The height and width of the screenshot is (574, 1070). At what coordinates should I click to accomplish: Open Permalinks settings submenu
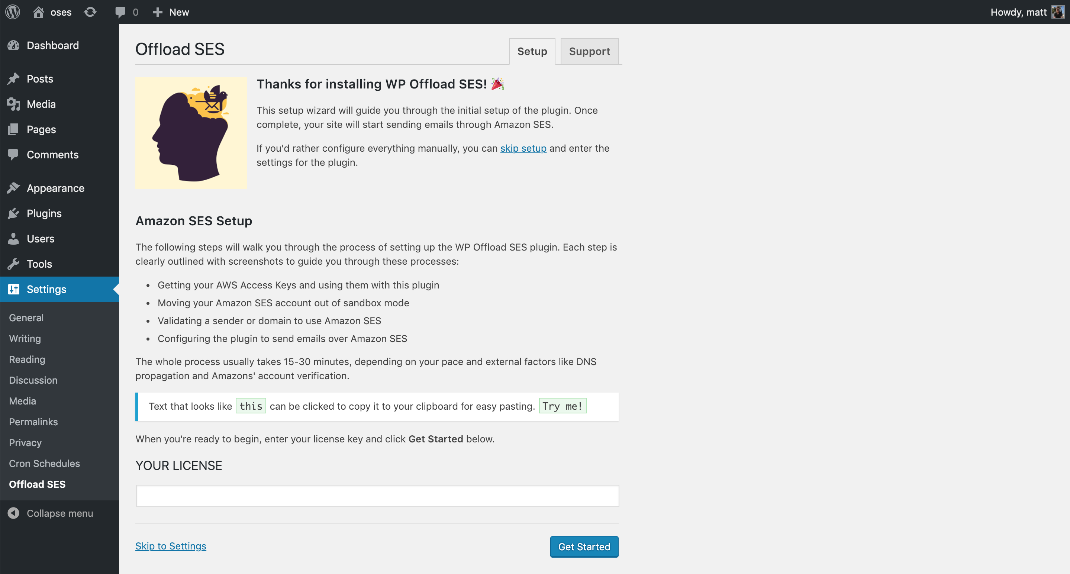(x=33, y=422)
